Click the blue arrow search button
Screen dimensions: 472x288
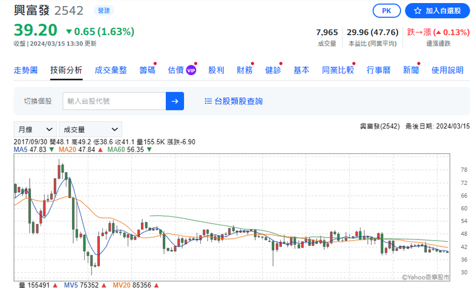[175, 101]
